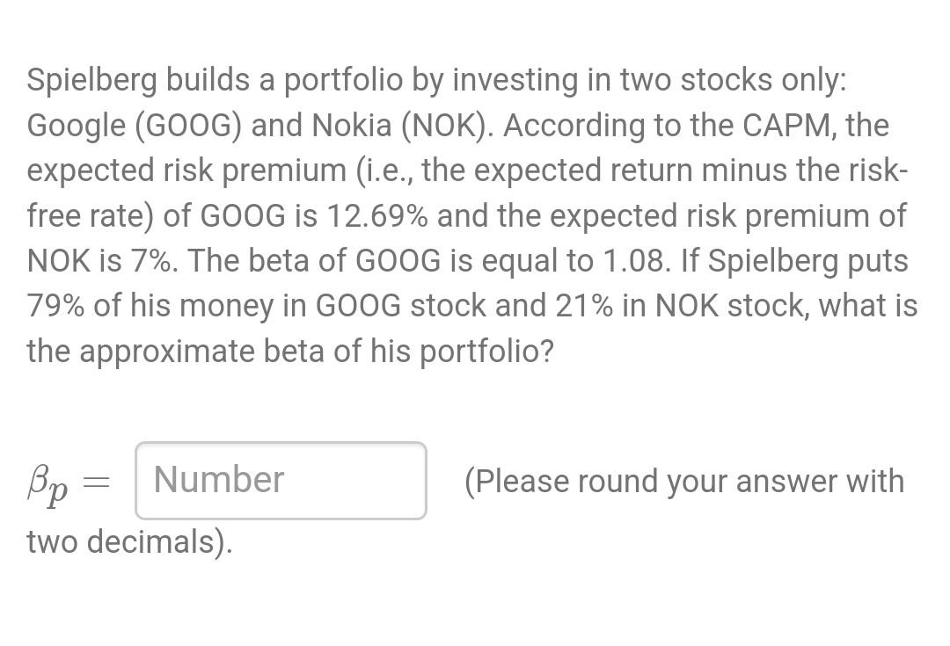Viewport: 950px width, 646px height.
Task: Click the 'Please round your answer with' note
Action: point(684,482)
